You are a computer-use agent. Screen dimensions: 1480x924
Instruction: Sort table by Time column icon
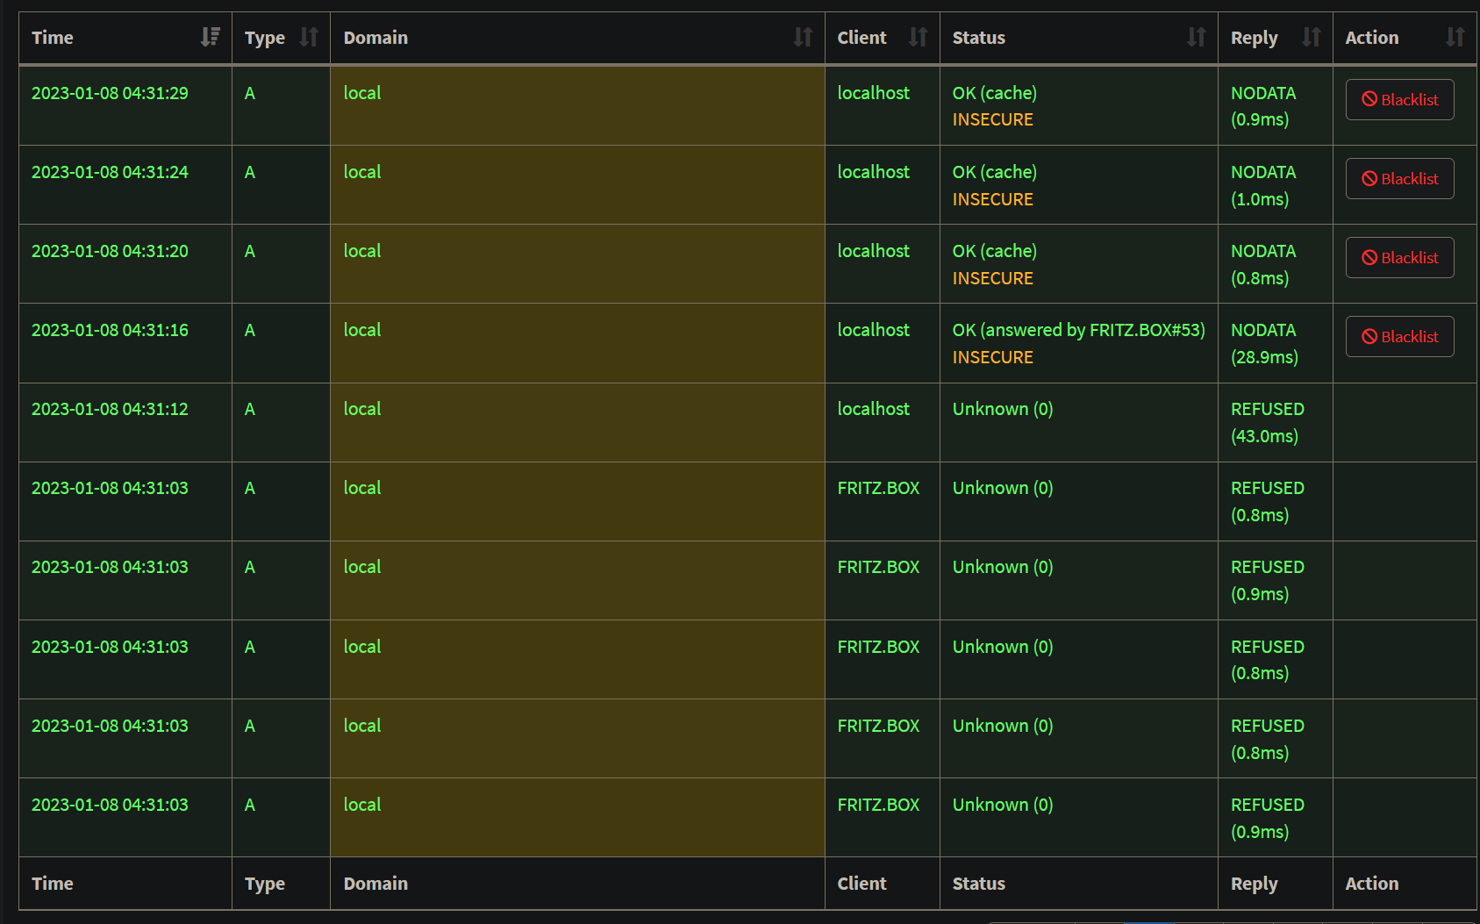tap(210, 37)
